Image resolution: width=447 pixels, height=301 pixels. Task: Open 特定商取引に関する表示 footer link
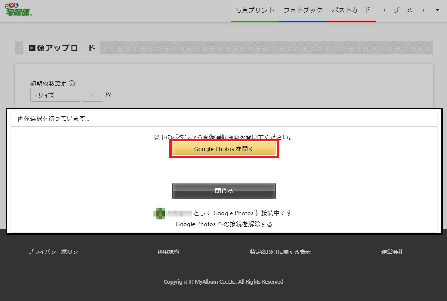point(280,252)
